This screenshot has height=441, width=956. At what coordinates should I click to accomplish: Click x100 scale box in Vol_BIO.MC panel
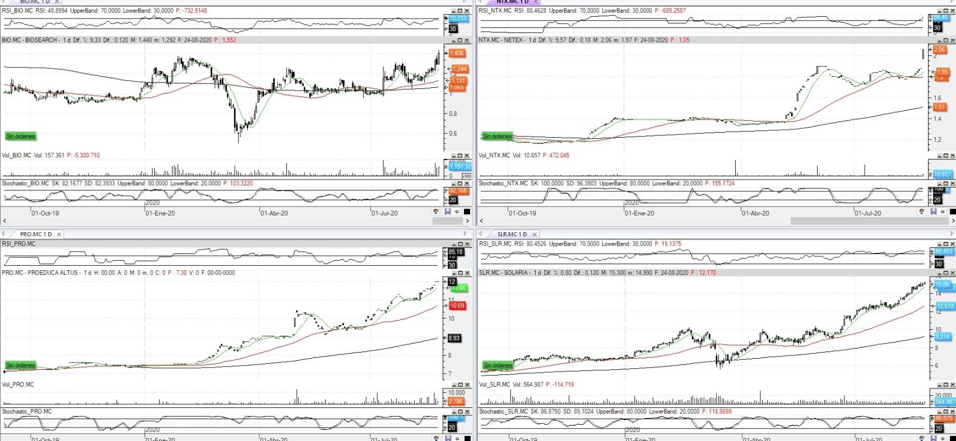point(466,176)
